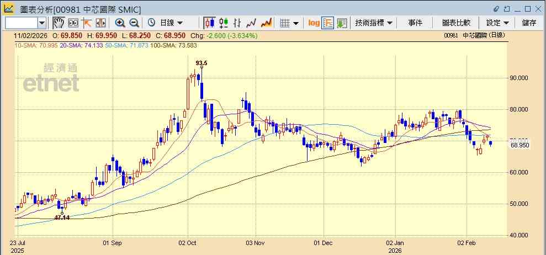This screenshot has width=546, height=255.
Task: Select the orange arrow pointer tool
Action: click(x=87, y=23)
